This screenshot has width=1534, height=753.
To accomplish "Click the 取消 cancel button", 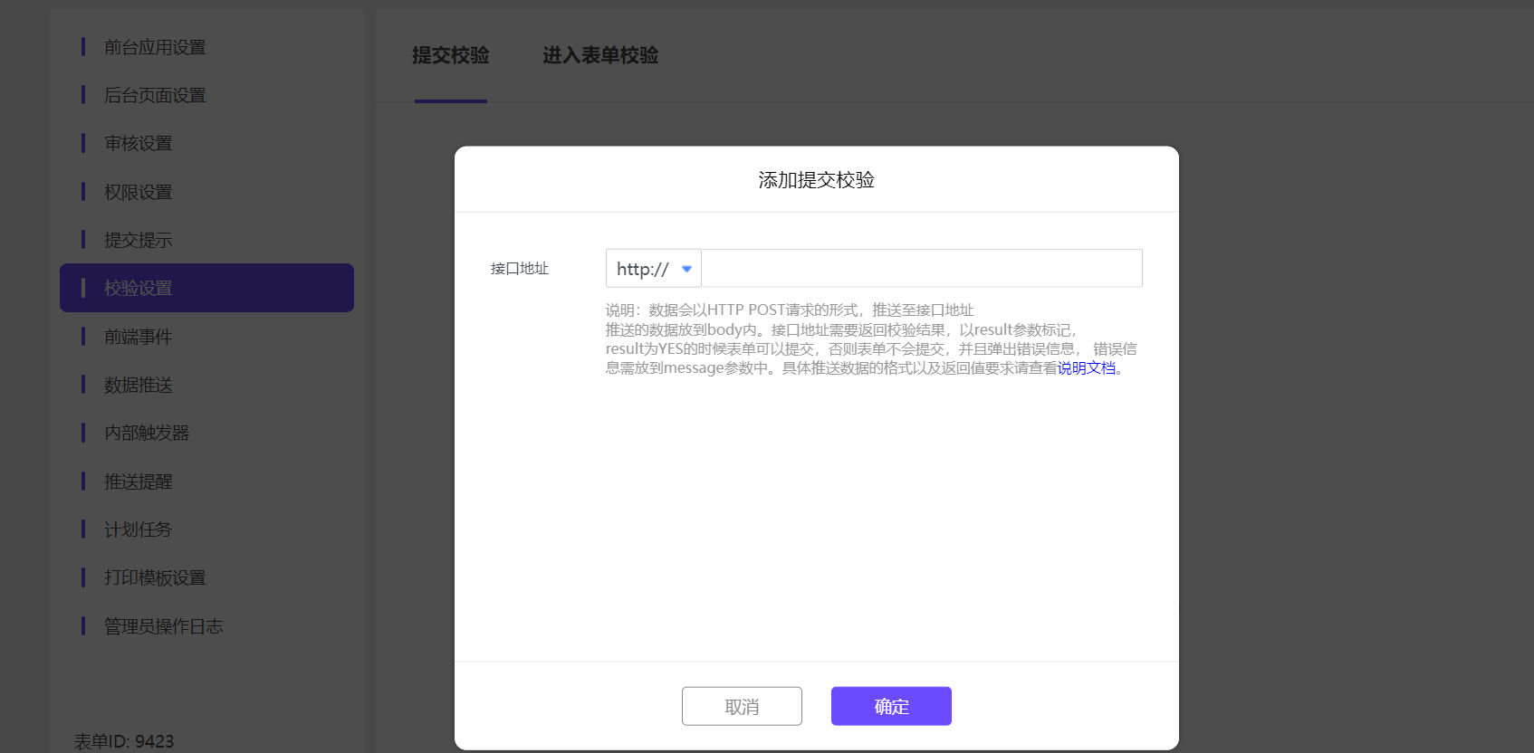I will click(742, 706).
